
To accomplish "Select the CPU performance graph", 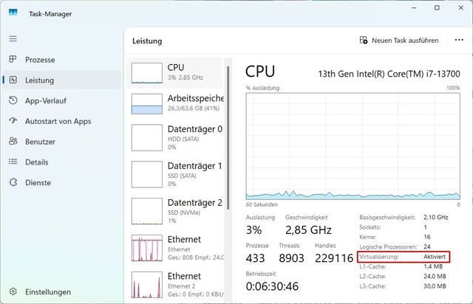I will (x=146, y=72).
